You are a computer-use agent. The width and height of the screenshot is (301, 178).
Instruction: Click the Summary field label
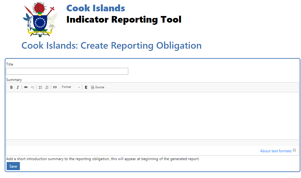coord(14,80)
